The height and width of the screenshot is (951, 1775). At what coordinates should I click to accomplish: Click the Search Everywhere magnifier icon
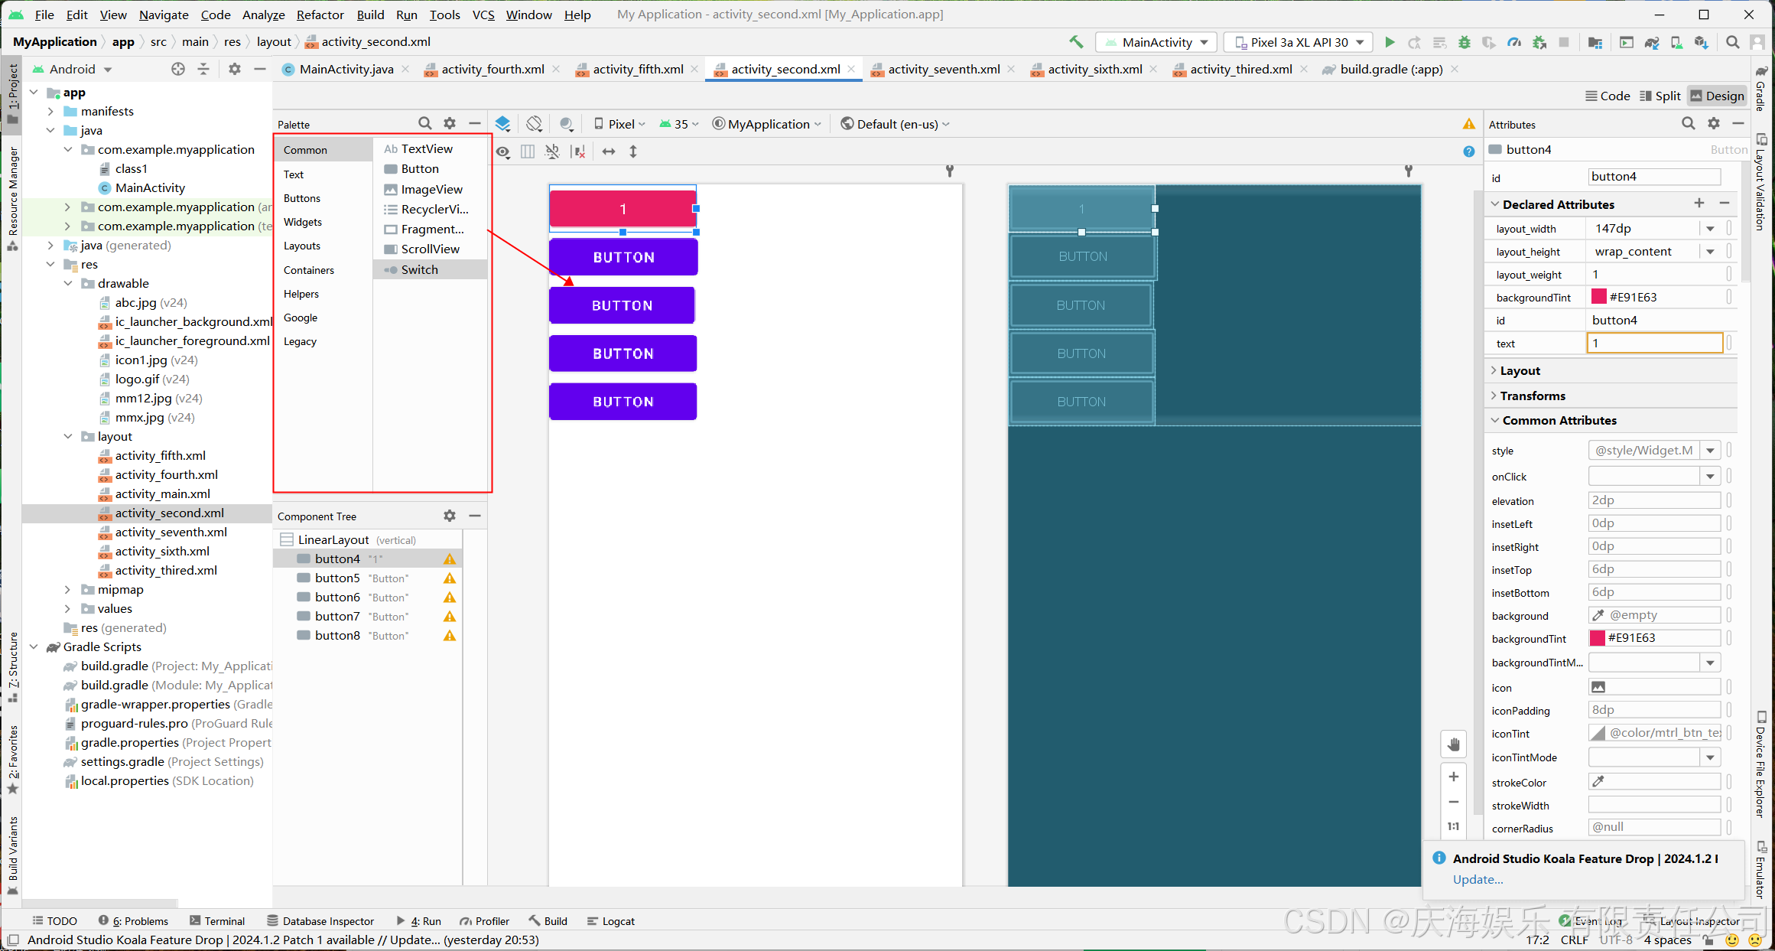click(x=1732, y=42)
